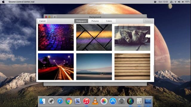Open the blue desktop window icon in dock
The height and width of the screenshot is (107, 191).
[x=148, y=101]
